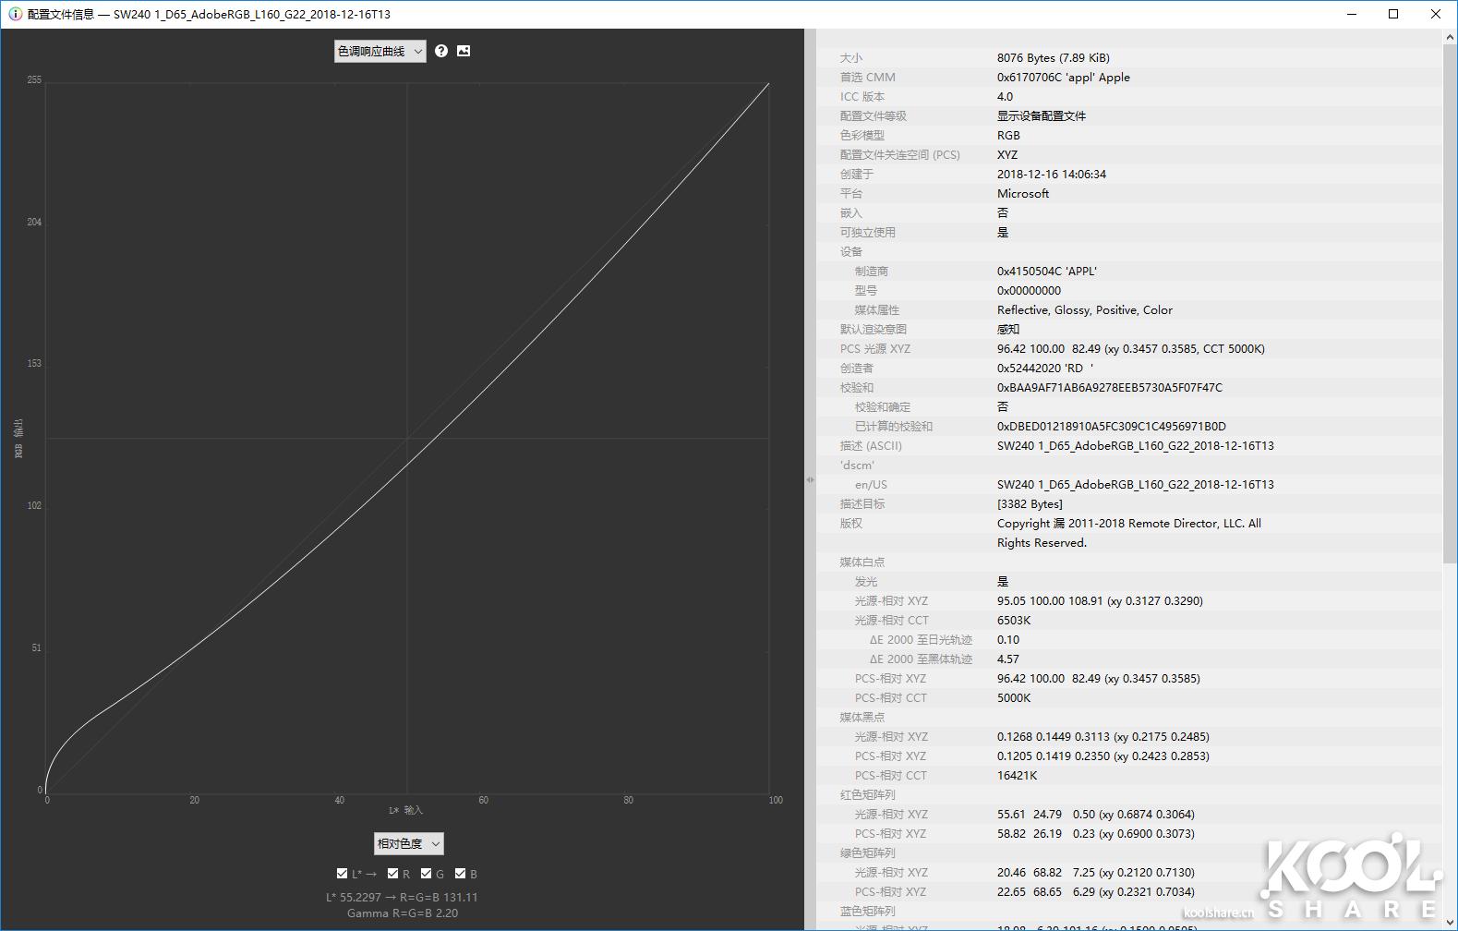Viewport: 1458px width, 931px height.
Task: Open the 色调响应曲线 plot type dropdown
Action: (x=380, y=52)
